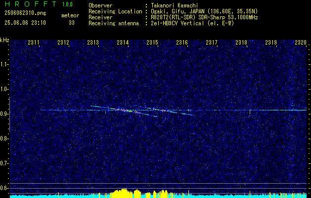Viewport: 311px width, 198px height.
Task: Click the 0.6 kHz frequency label
Action: coord(4,188)
